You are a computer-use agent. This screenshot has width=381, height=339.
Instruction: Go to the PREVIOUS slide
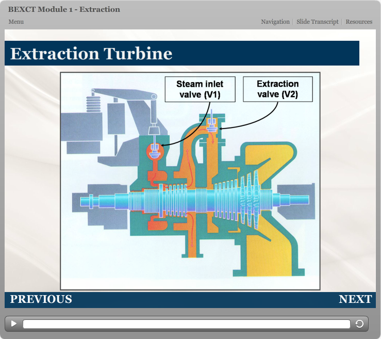pyautogui.click(x=41, y=299)
